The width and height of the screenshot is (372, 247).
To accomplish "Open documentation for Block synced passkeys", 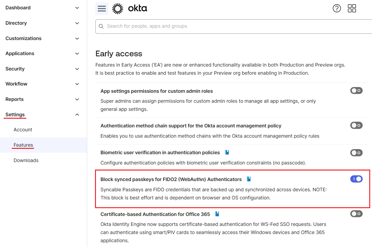I will pos(248,179).
